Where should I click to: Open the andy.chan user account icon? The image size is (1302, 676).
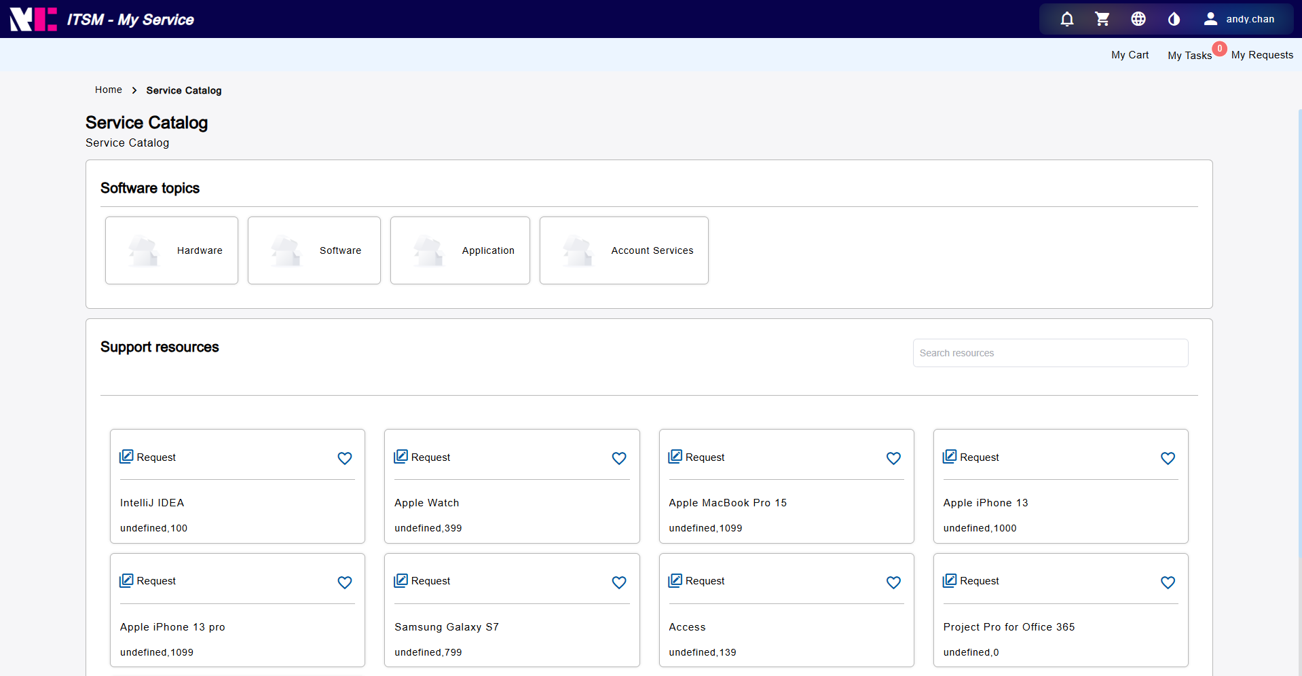click(1210, 19)
